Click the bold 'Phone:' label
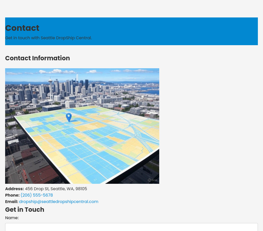The image size is (263, 231). pos(12,195)
